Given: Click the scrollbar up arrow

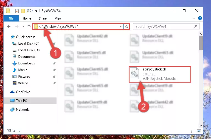Looking at the screenshot, I should pyautogui.click(x=201, y=34).
